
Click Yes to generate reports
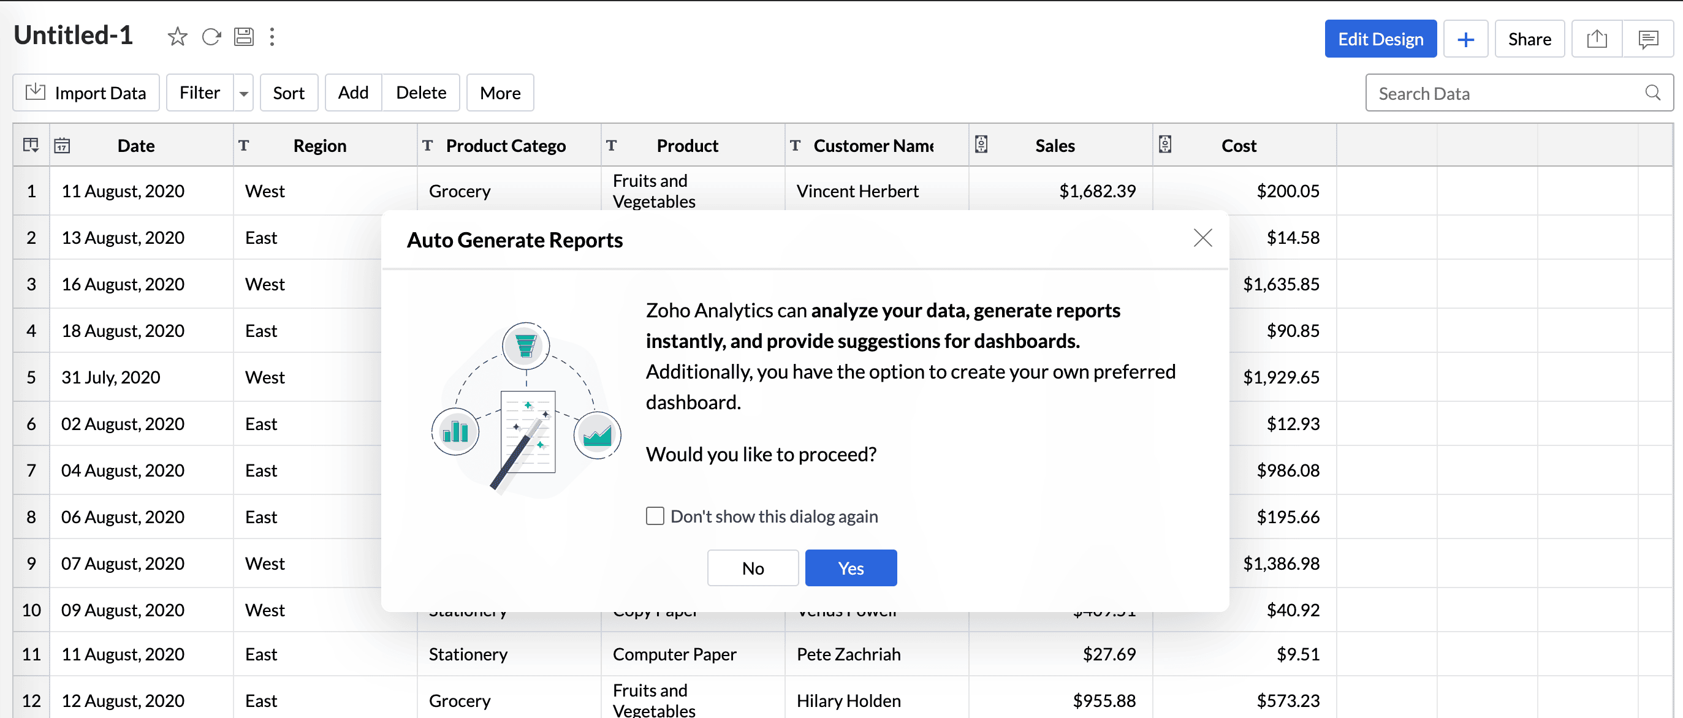pos(850,568)
